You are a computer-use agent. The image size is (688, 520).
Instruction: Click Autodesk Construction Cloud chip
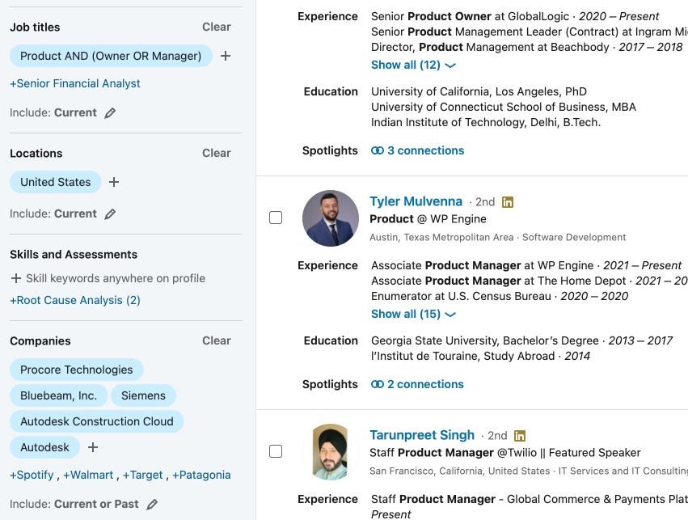(x=96, y=421)
